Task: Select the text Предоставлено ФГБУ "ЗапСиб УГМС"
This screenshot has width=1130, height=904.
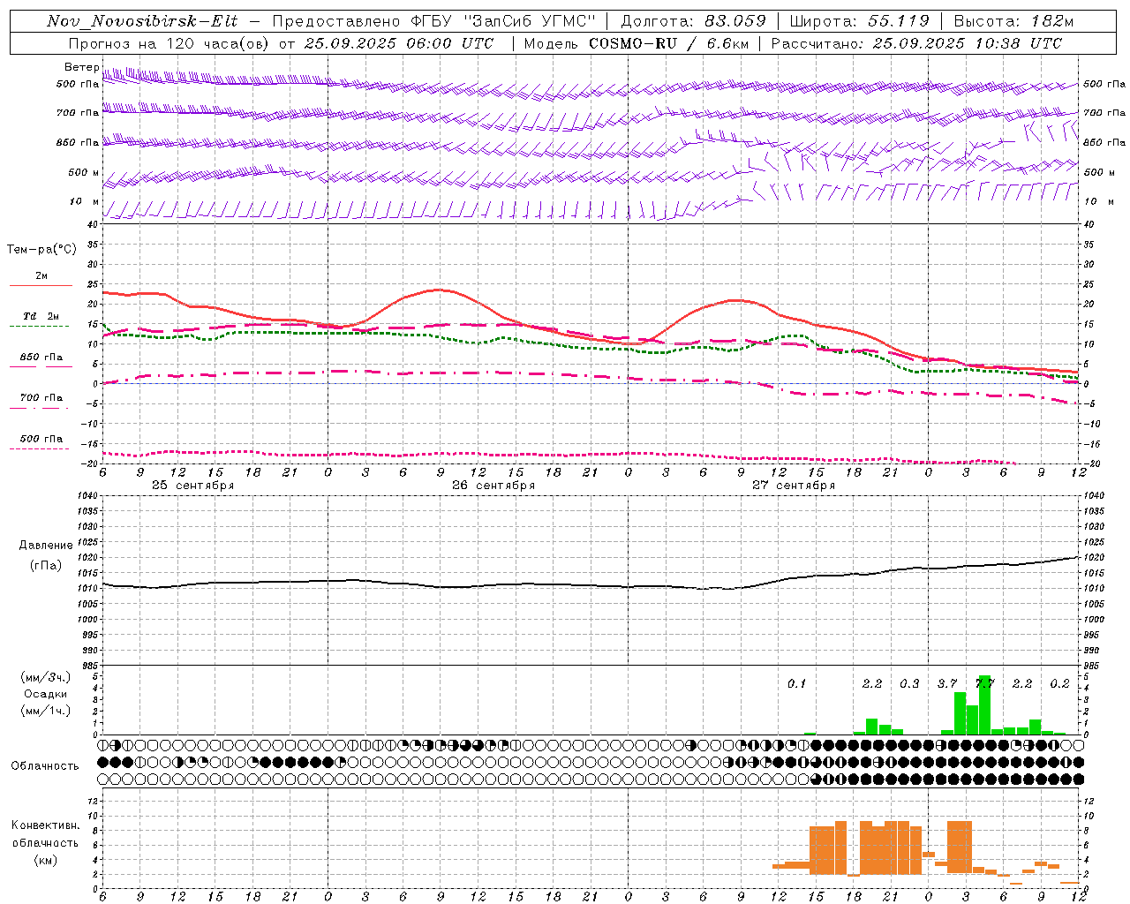Action: click(434, 21)
